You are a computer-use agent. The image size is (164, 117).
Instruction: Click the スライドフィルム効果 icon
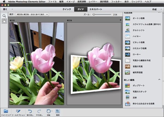click(127, 24)
